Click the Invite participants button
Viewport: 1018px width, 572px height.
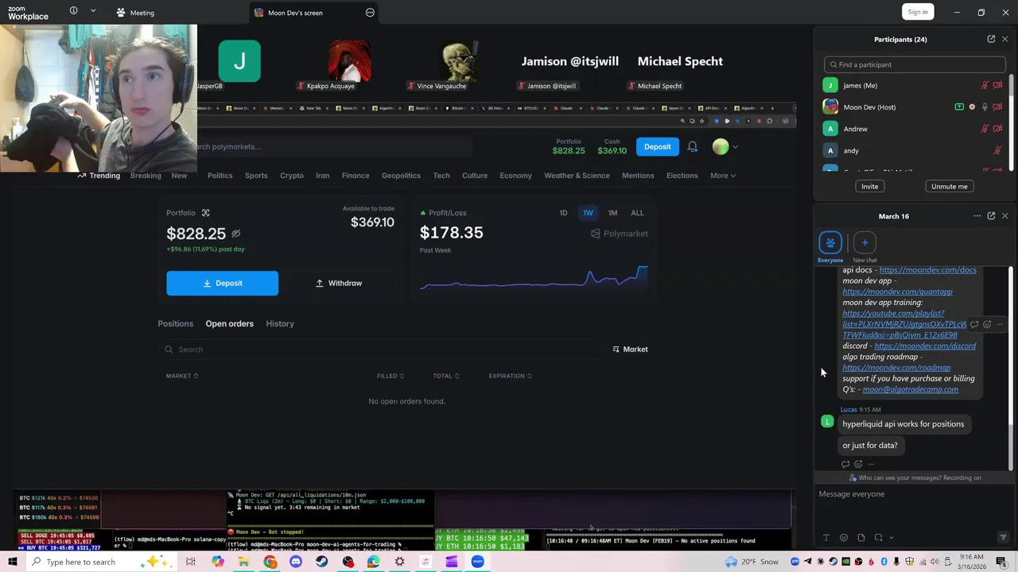(869, 187)
